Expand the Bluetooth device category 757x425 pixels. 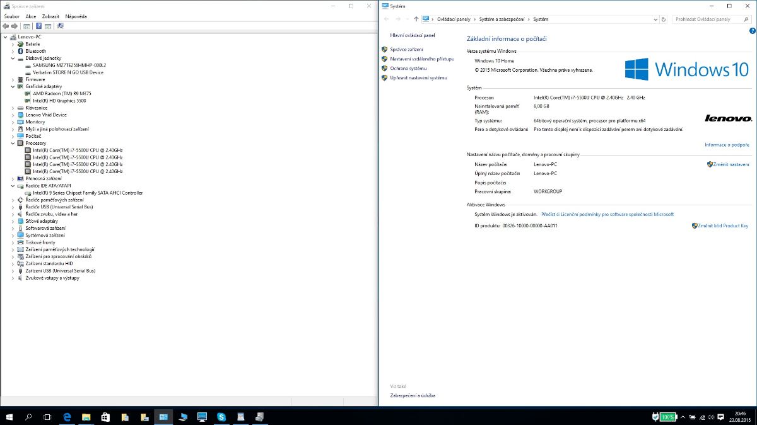[x=13, y=51]
